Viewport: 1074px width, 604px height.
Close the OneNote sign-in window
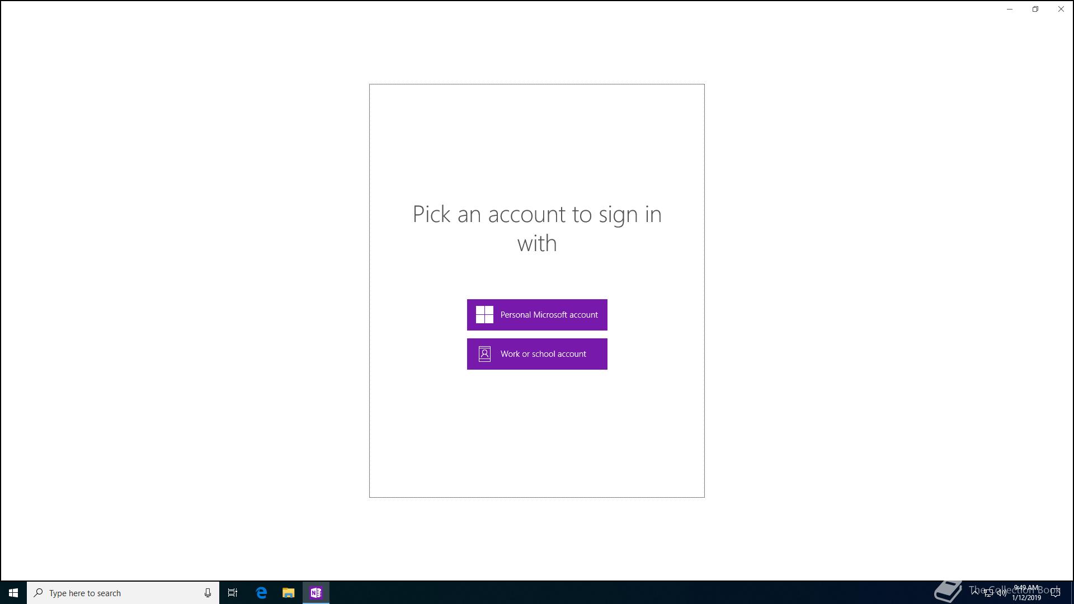[1061, 10]
